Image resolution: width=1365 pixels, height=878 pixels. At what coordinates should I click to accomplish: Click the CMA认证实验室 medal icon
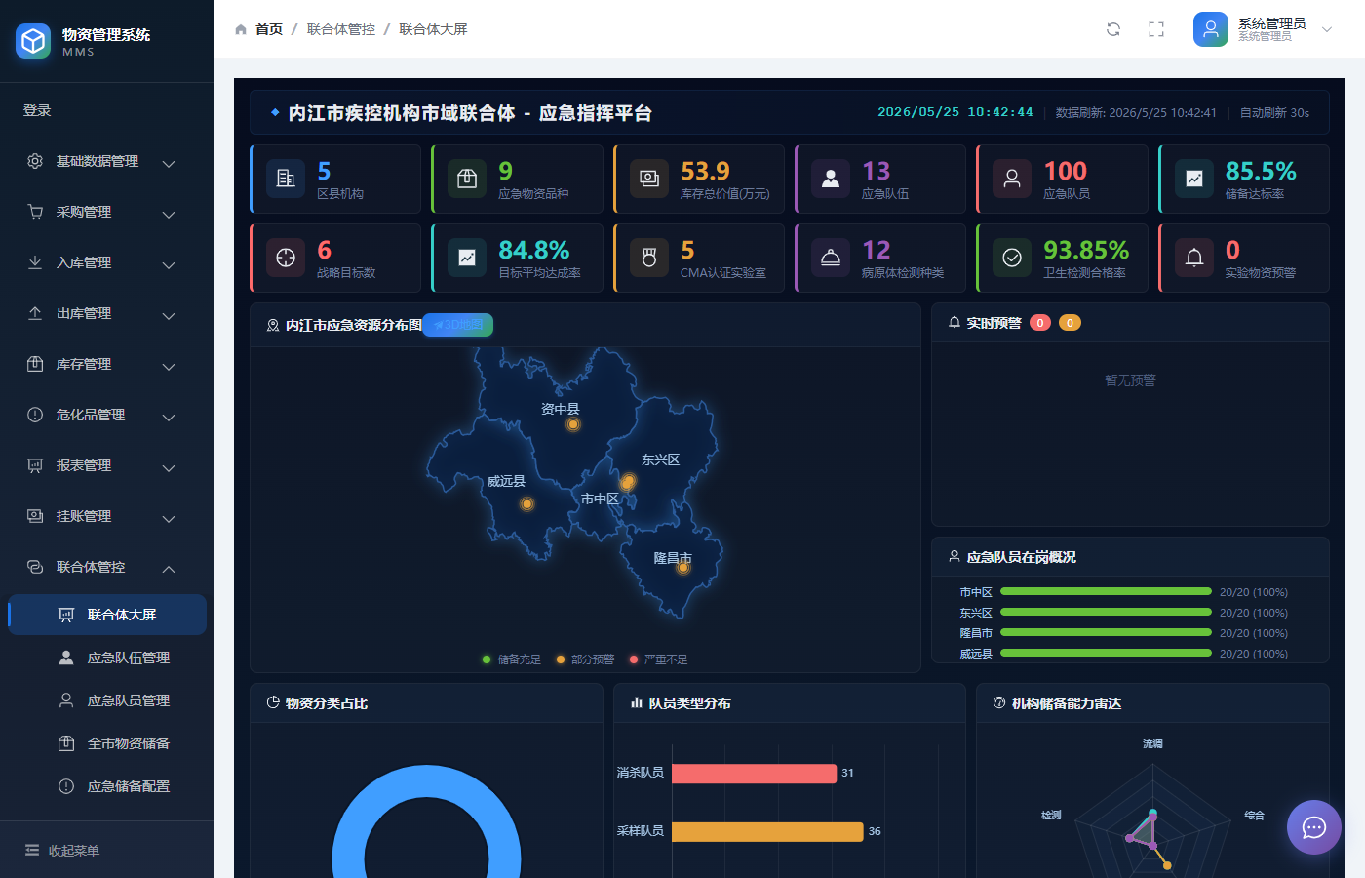point(649,258)
